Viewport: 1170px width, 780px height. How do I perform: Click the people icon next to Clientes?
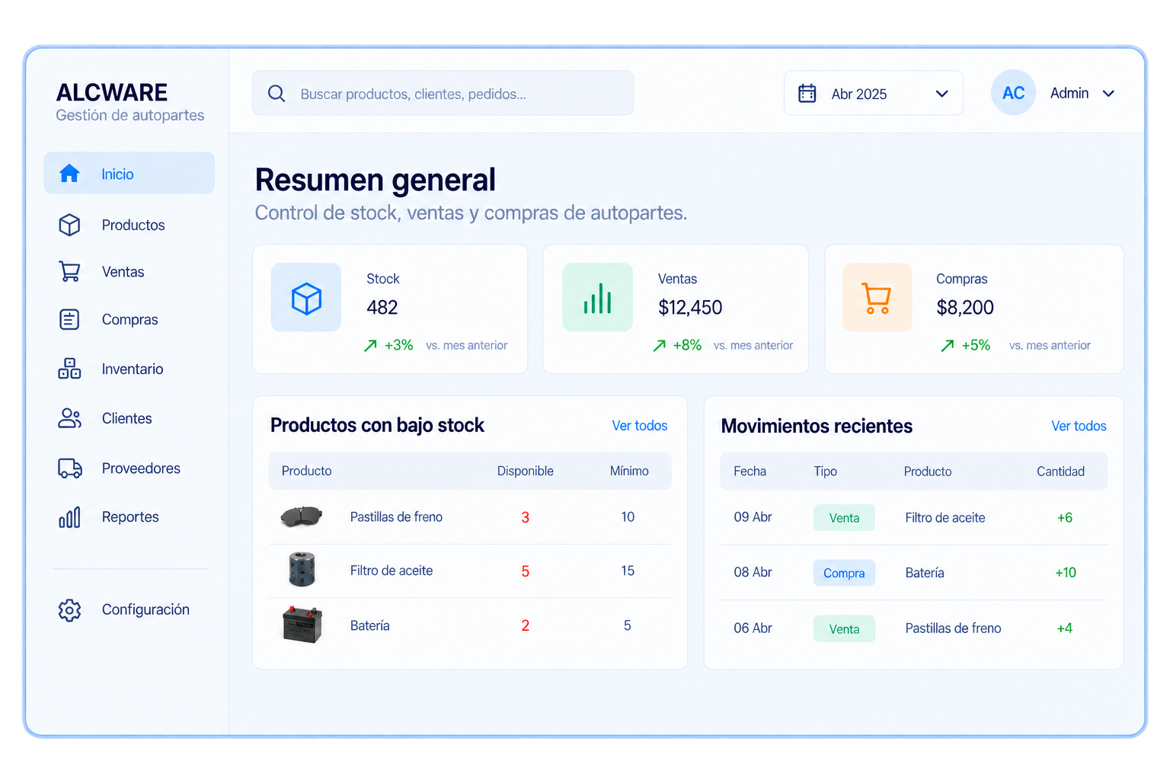(69, 418)
